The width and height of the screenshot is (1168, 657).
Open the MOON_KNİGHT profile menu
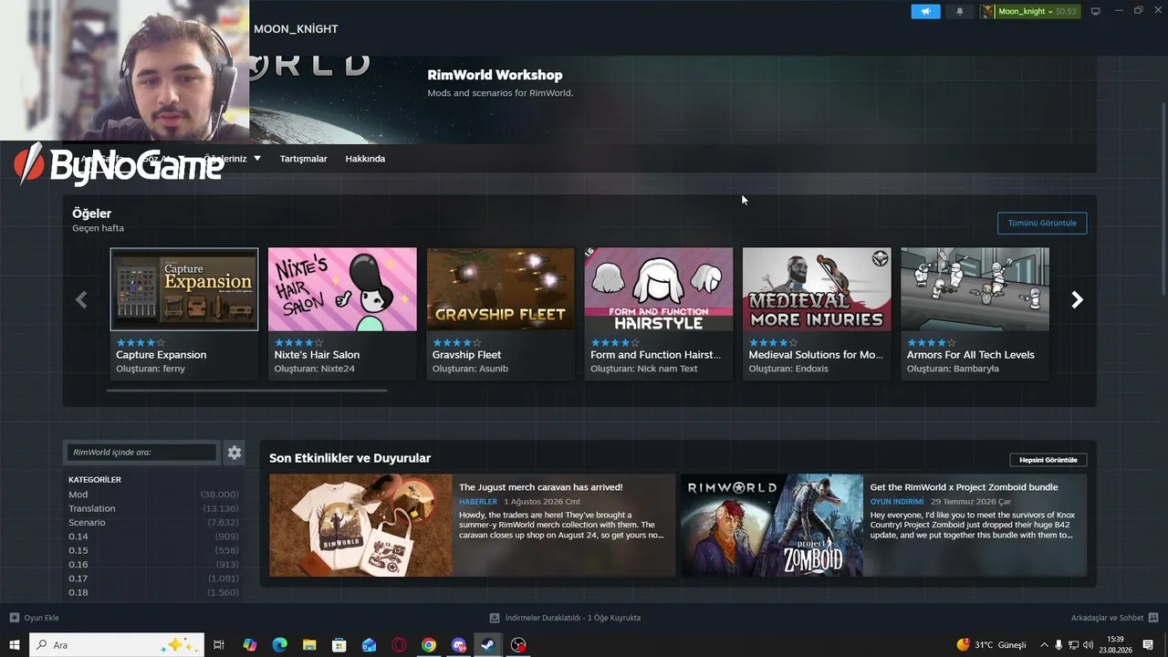click(x=296, y=29)
